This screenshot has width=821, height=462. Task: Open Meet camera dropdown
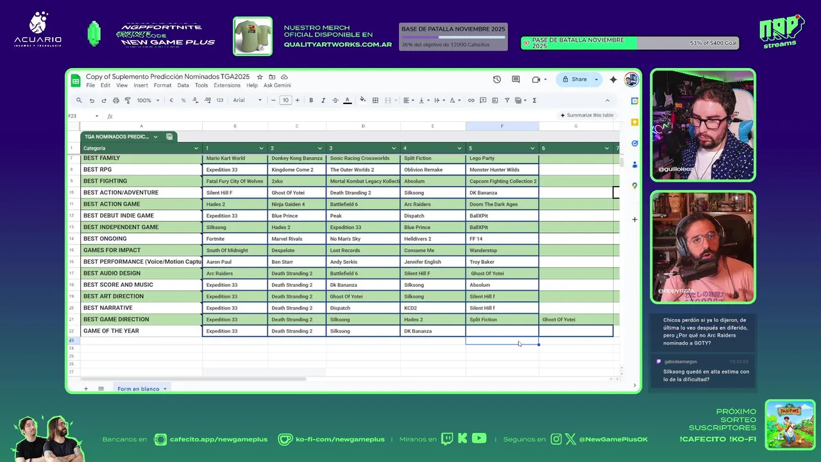coord(545,80)
